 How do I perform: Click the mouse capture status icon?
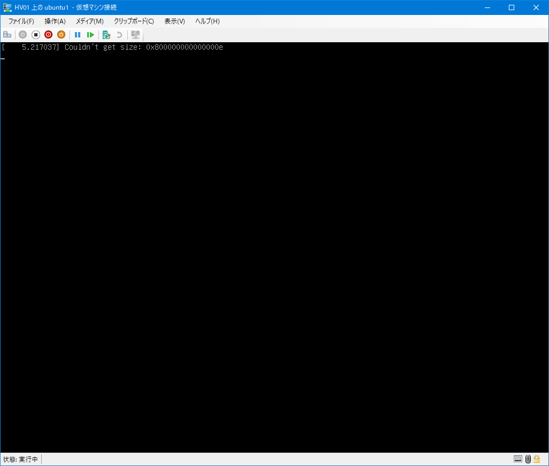528,459
